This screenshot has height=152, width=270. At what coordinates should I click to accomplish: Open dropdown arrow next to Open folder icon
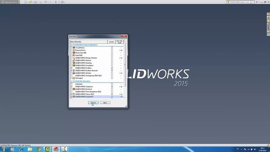[33, 2]
